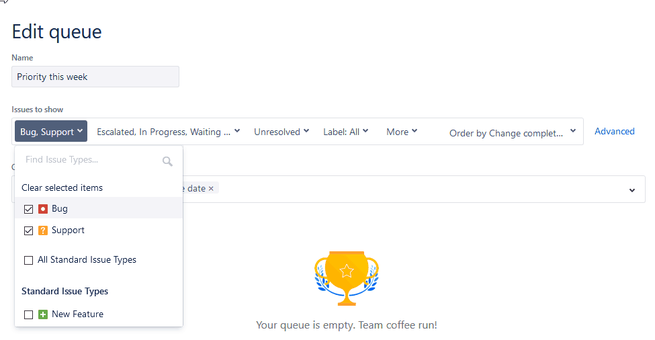655x340 pixels.
Task: Enable the New Feature checkbox
Action: 28,314
